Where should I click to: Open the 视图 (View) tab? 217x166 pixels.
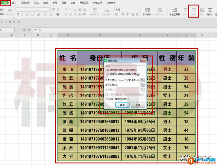(x=64, y=3)
